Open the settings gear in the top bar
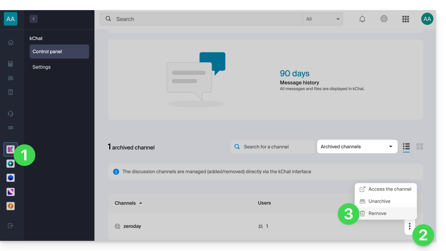 click(384, 19)
